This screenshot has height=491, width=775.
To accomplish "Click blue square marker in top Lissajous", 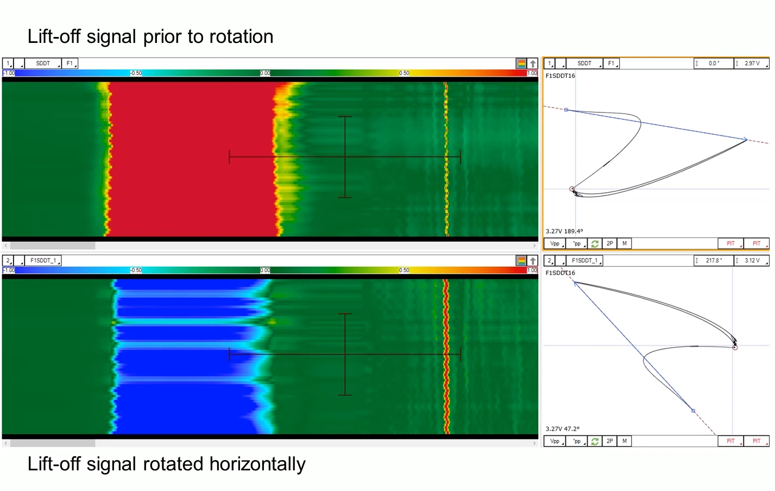I will click(x=566, y=110).
